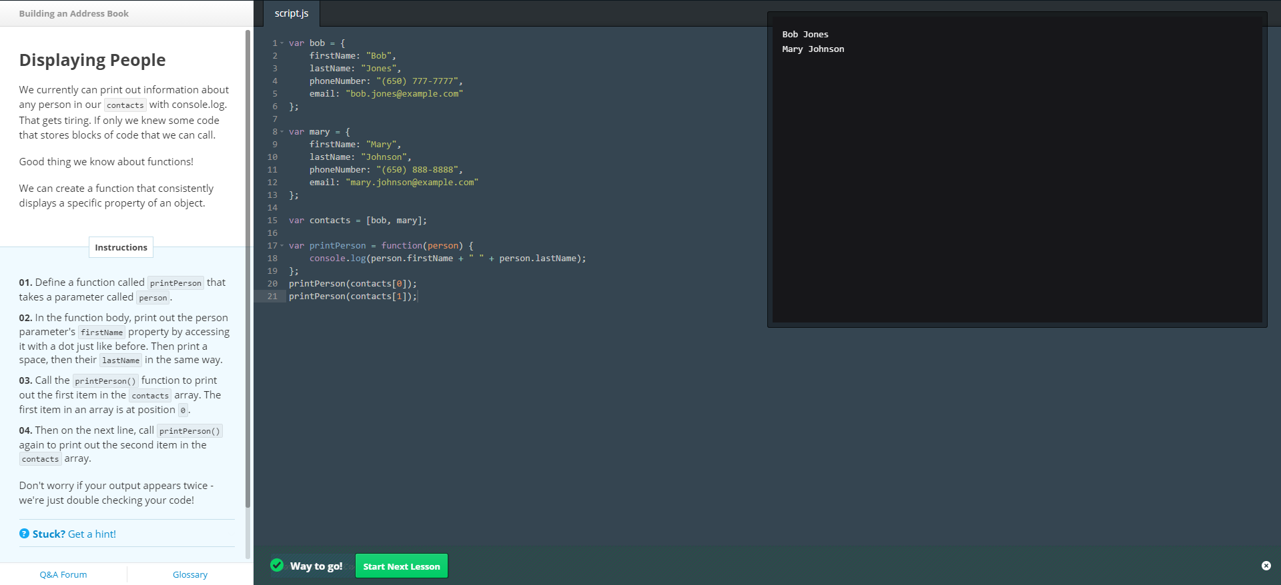Click the "bob.jones@example.com" email string

404,94
